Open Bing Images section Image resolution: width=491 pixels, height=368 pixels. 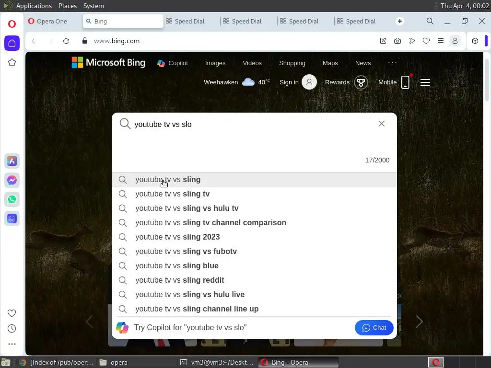(x=215, y=63)
